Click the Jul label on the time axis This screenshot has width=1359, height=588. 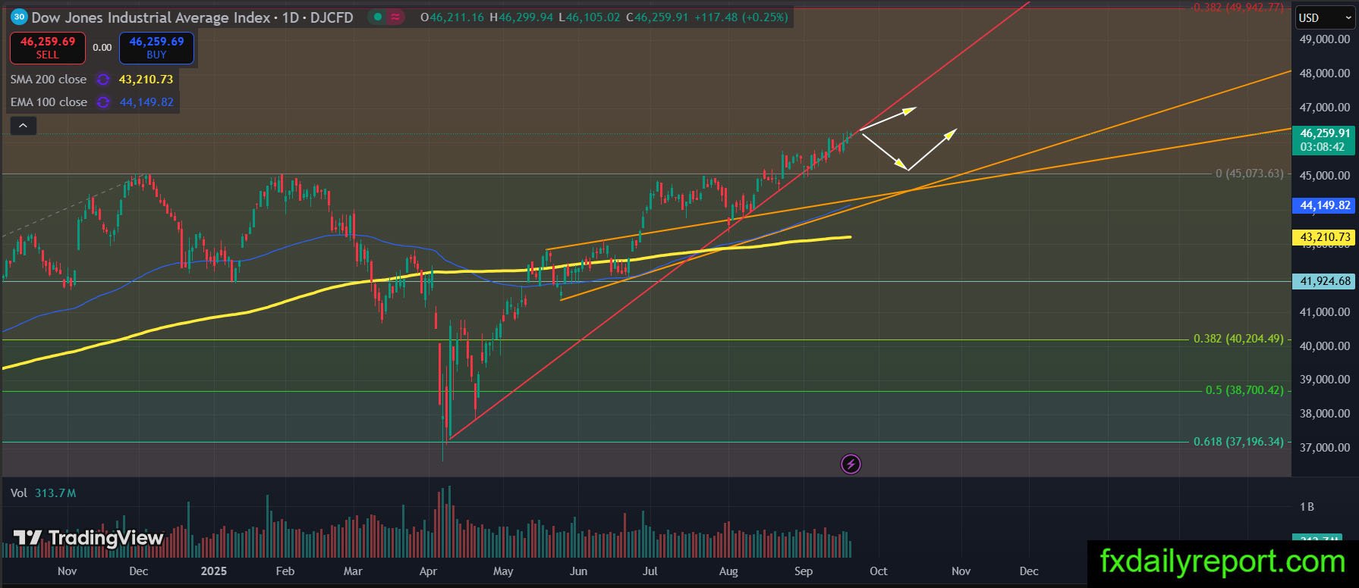pyautogui.click(x=650, y=571)
